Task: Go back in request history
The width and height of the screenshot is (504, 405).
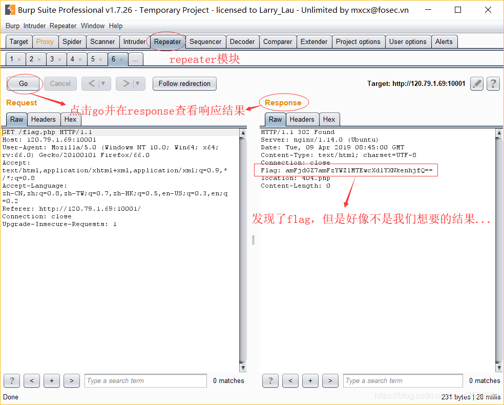Action: [x=92, y=84]
